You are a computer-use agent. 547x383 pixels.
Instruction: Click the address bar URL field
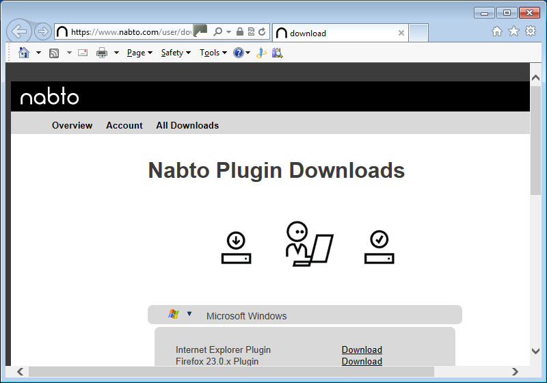pos(131,32)
